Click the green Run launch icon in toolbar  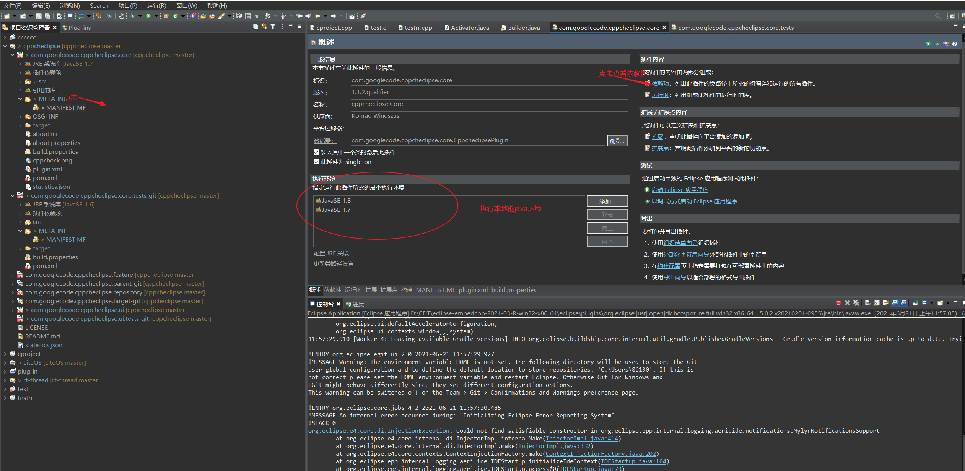[148, 16]
